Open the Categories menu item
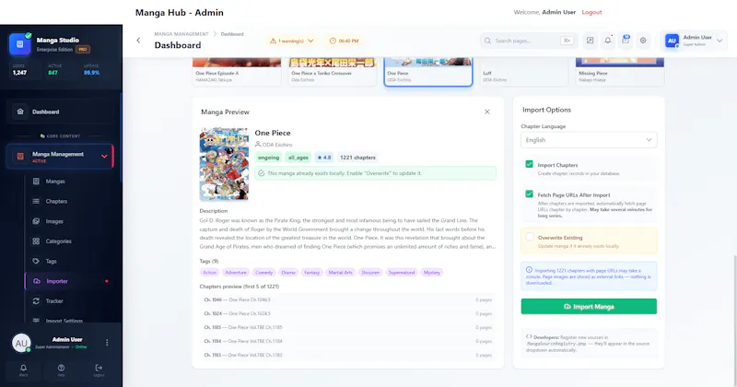Screen dimensions: 737x387 pyautogui.click(x=70, y=241)
